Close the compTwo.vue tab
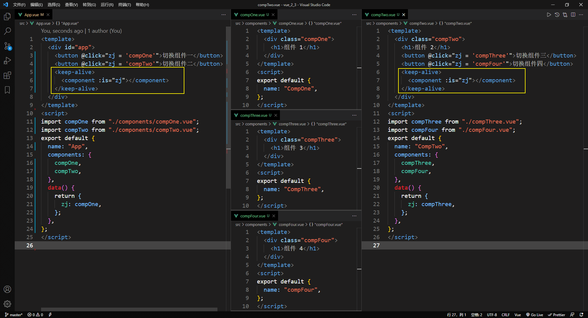 (x=404, y=15)
